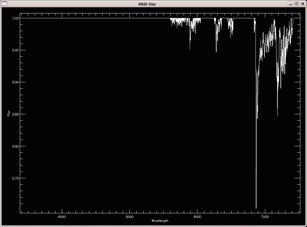Click the 1.00 flux tick label
The image size is (307, 227).
(x=15, y=18)
